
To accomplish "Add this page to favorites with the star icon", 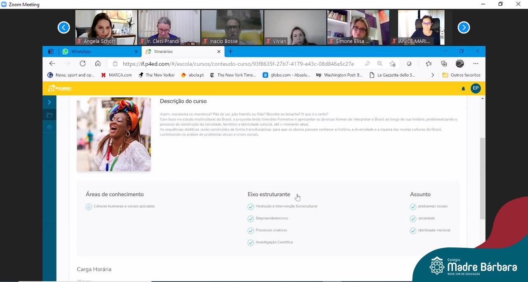I will pos(392,63).
